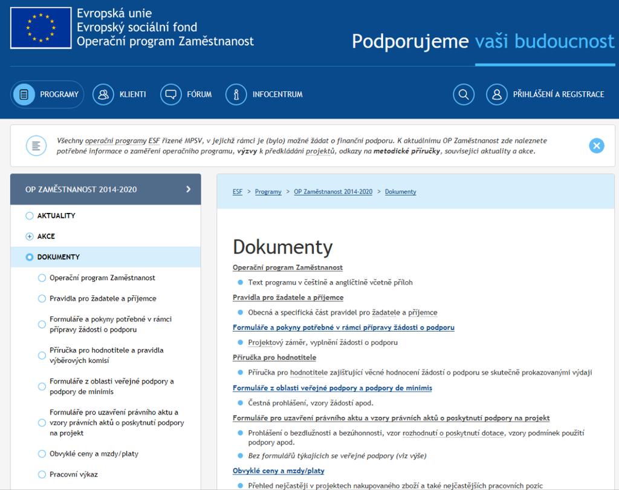Click the ESF breadcrumb link
Viewport: 619px width, 490px height.
click(237, 192)
